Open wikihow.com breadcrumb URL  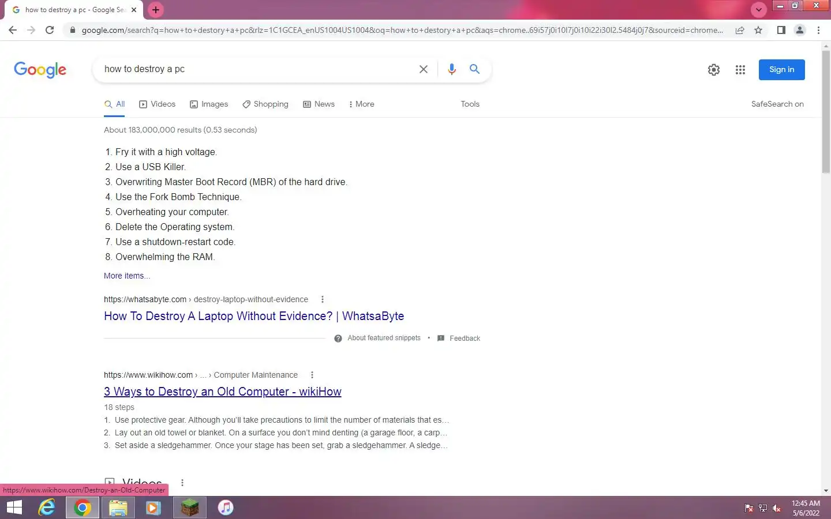(x=201, y=375)
